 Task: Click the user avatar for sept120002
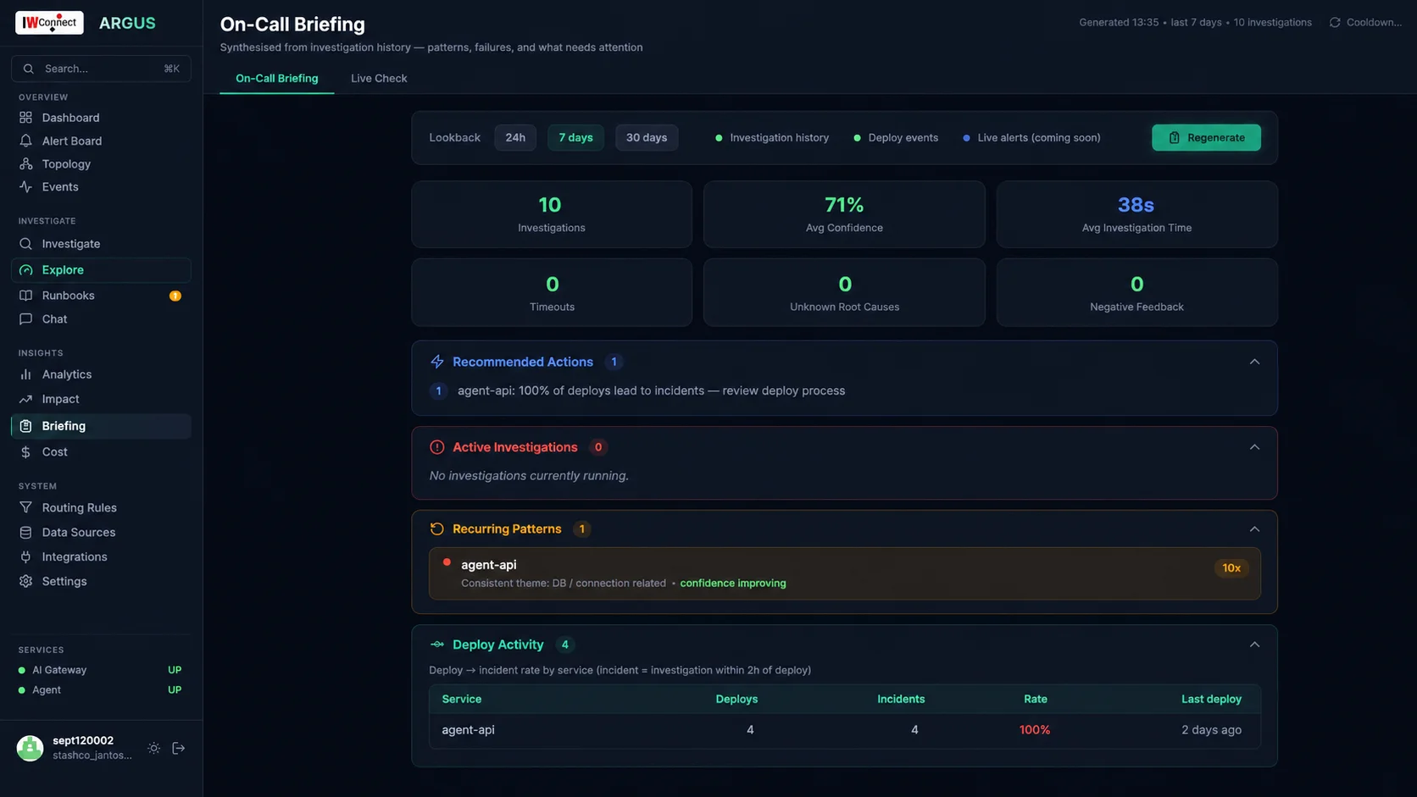pos(30,749)
